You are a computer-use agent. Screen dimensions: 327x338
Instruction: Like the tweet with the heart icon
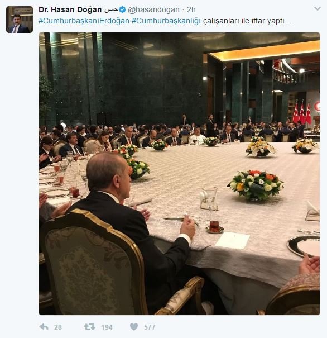tap(134, 327)
